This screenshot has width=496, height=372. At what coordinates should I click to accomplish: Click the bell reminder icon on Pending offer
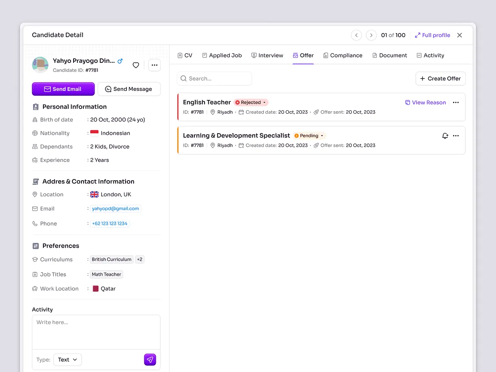pos(445,136)
